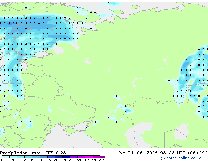Click the '0.5' legend scale label
The height and width of the screenshot is (161, 208).
click(x=11, y=160)
